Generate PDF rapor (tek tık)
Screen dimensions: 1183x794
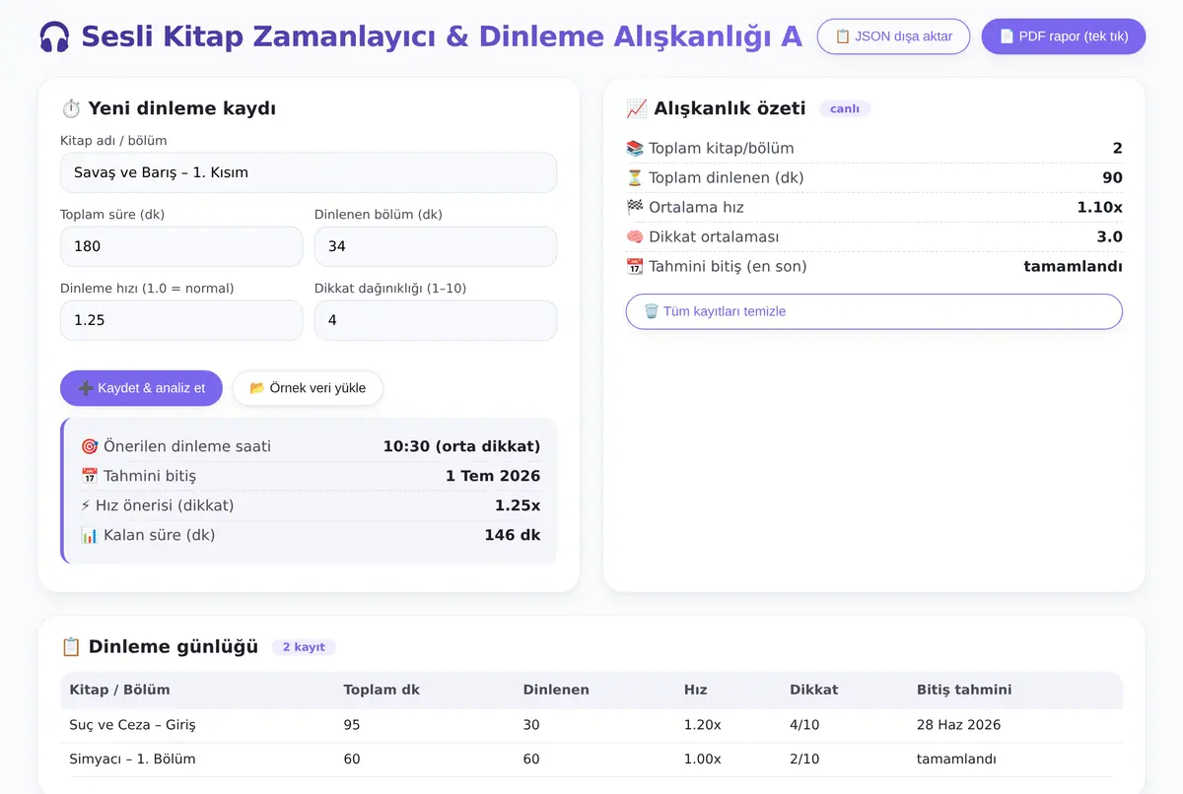(1064, 36)
